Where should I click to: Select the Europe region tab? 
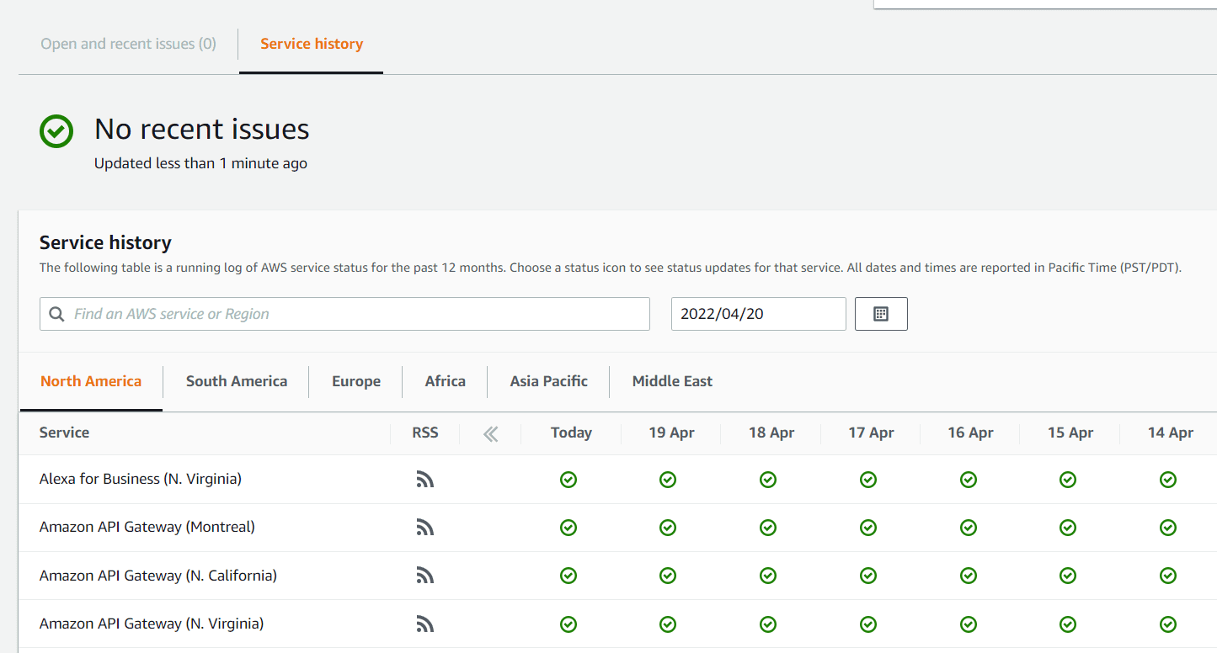355,380
